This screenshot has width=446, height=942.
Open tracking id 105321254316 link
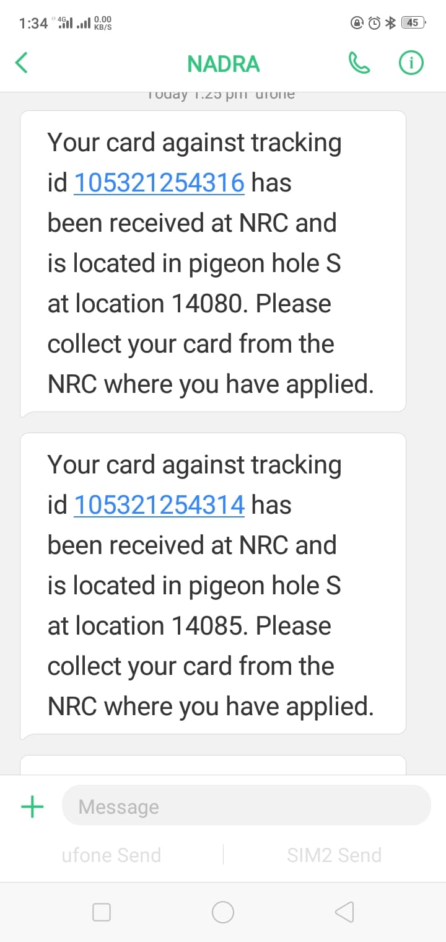coord(159,183)
